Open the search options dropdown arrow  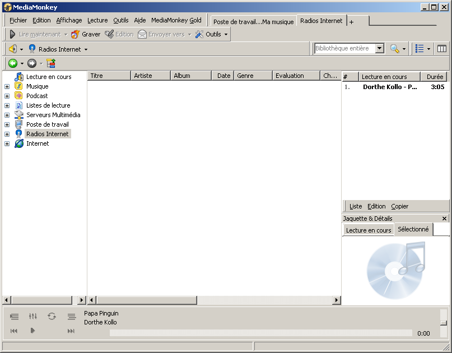point(404,49)
